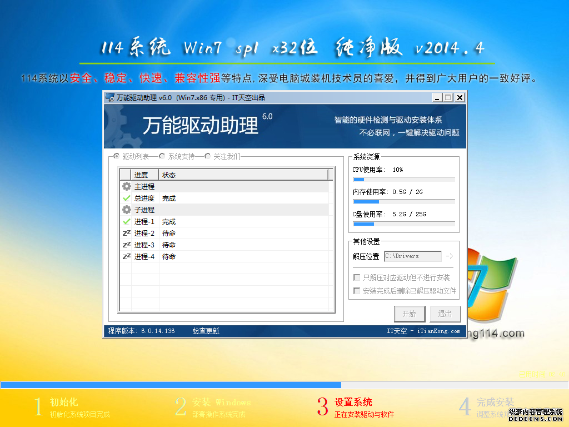Click the 进度 column header

(x=144, y=175)
